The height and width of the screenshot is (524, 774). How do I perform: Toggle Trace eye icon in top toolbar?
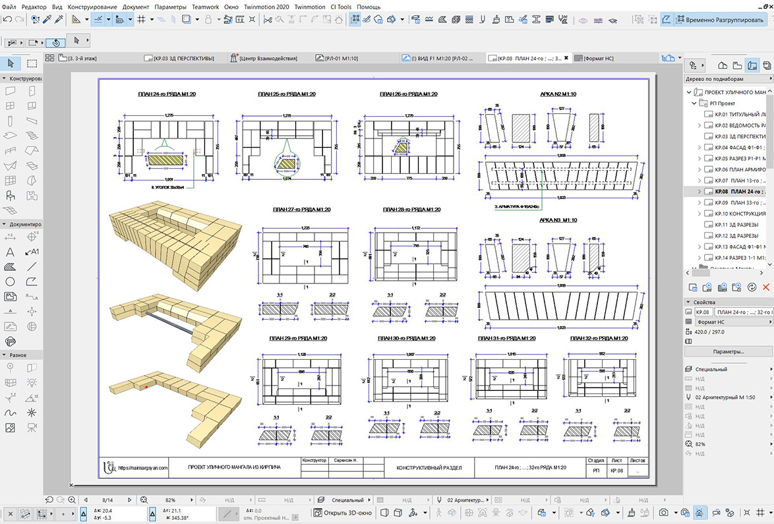583,20
